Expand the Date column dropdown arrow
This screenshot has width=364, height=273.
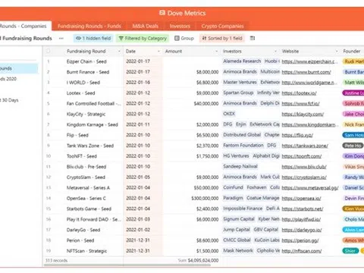158,52
